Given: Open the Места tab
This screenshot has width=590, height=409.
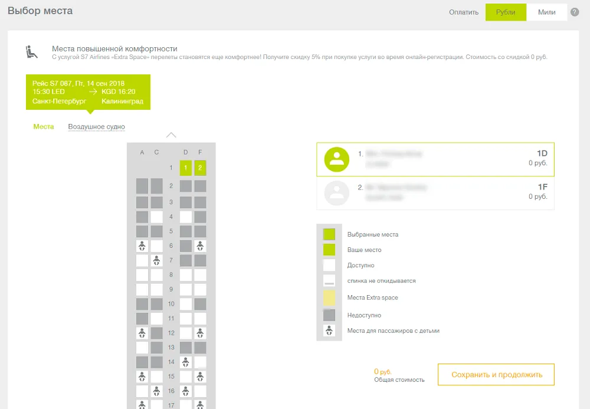Looking at the screenshot, I should (44, 126).
